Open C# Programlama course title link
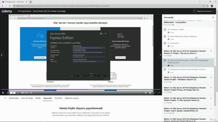 [42, 11]
